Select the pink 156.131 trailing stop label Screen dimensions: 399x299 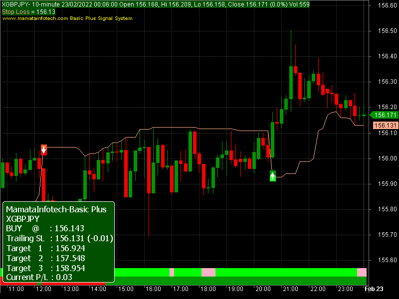coord(385,126)
